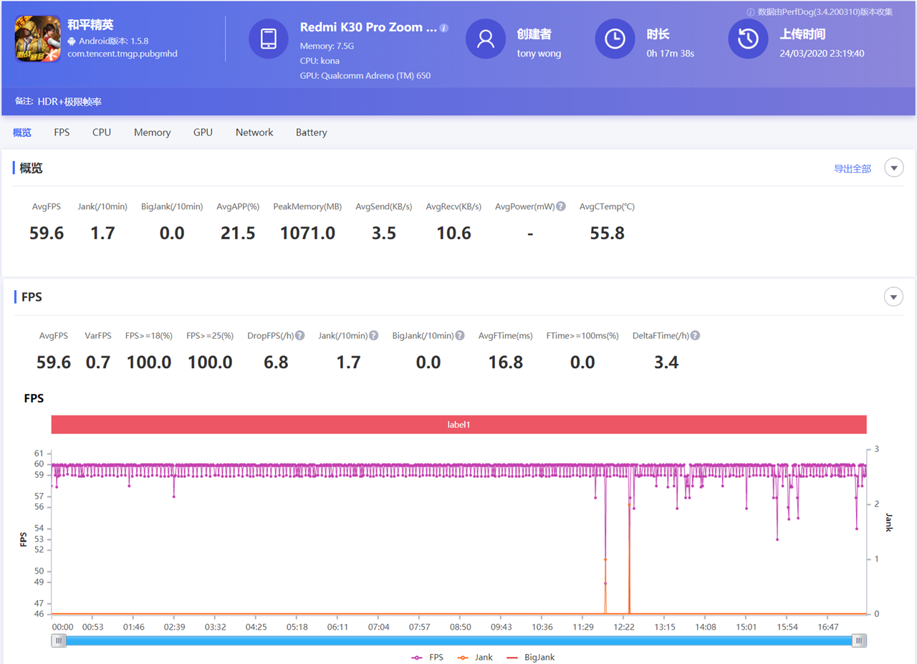
Task: Collapse the FPS section with arrow button
Action: coord(894,297)
